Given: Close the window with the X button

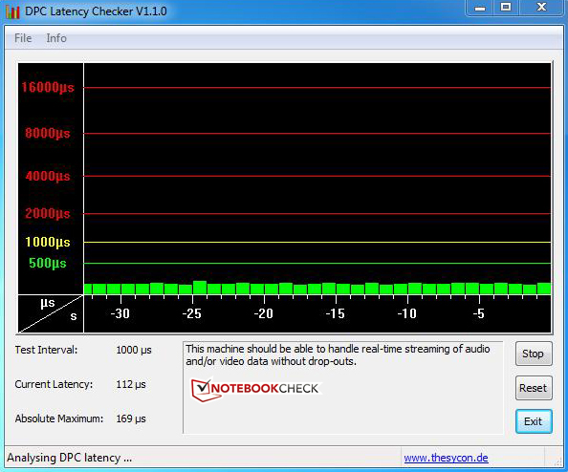Looking at the screenshot, I should [x=541, y=8].
